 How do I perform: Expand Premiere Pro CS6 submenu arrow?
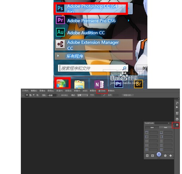(129, 20)
